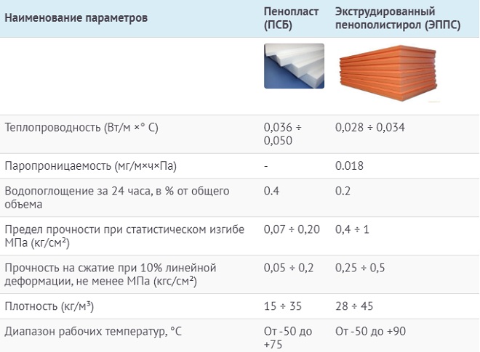This screenshot has width=480, height=352.
Task: Click the 'Экструдированный пенополистирол (ЭППС)' header
Action: (x=398, y=18)
